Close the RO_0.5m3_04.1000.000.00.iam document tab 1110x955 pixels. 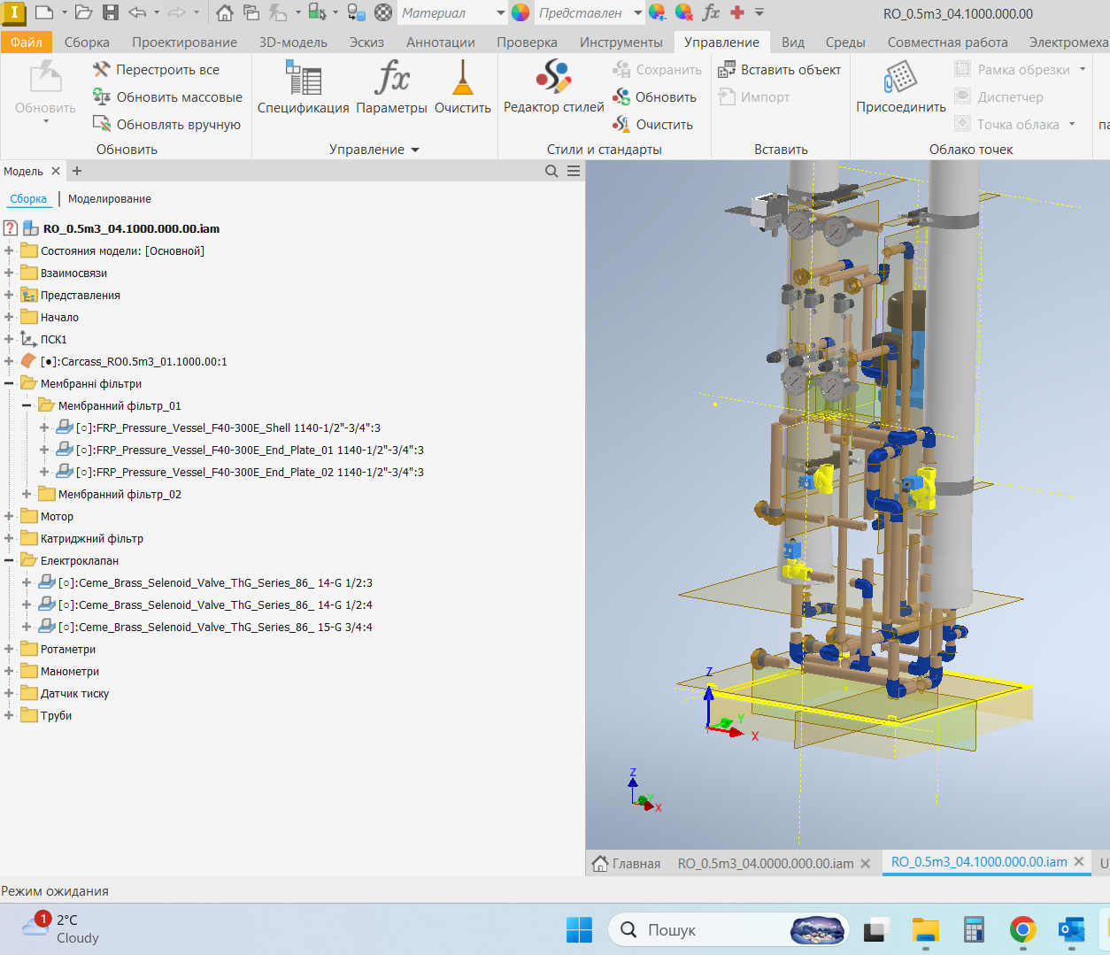coord(1079,861)
